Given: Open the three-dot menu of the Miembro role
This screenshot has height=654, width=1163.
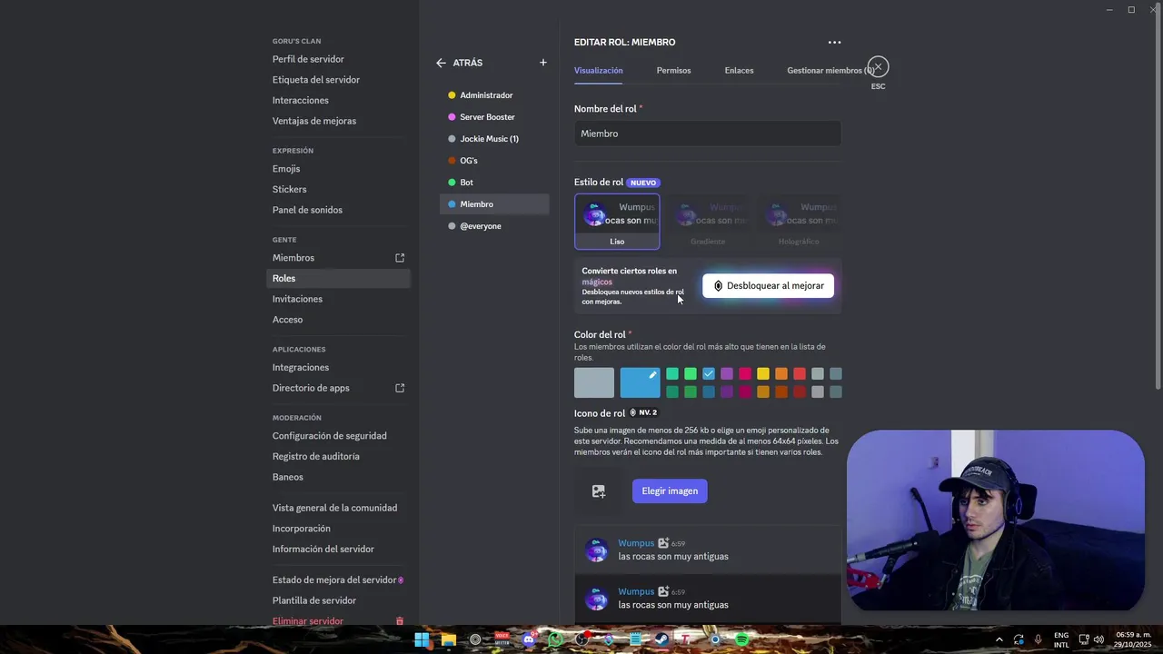Looking at the screenshot, I should click(834, 42).
